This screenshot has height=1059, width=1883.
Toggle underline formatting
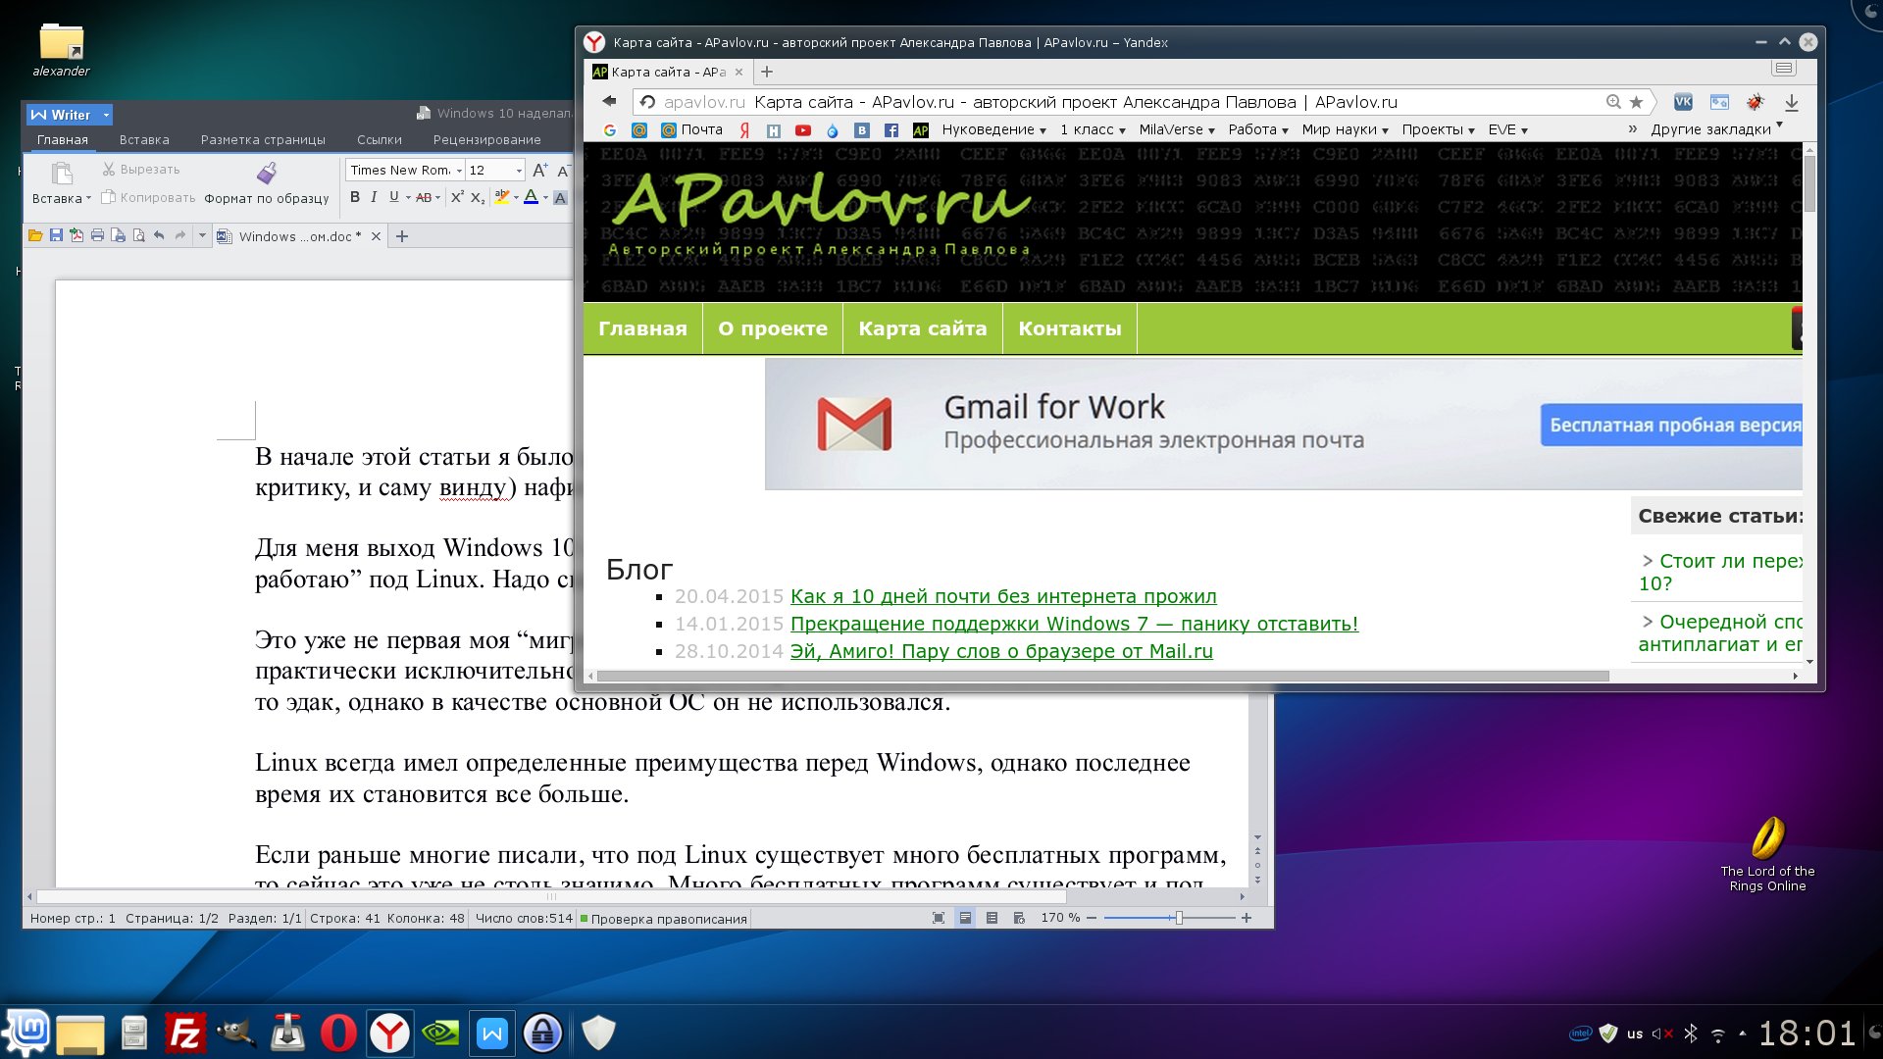pyautogui.click(x=392, y=196)
